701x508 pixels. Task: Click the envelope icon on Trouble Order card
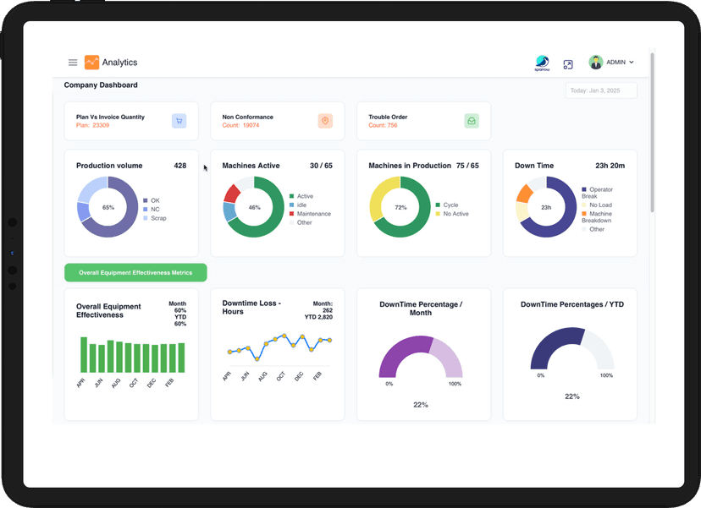[x=471, y=121]
